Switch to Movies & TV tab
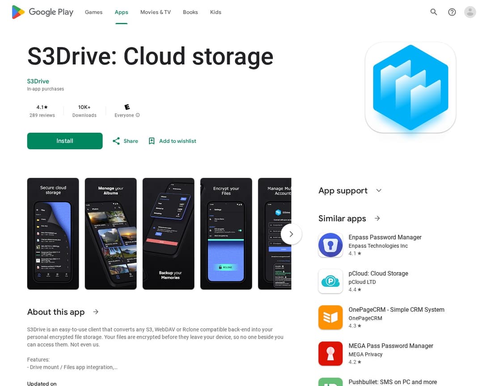This screenshot has width=483, height=386. click(x=155, y=12)
